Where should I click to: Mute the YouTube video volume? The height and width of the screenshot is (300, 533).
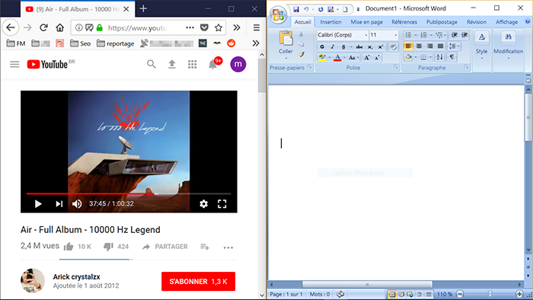coord(77,204)
